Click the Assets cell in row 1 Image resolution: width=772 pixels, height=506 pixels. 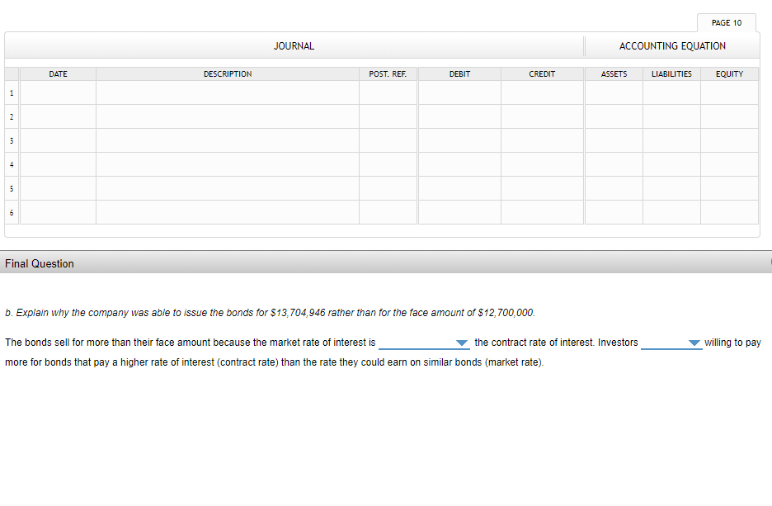coord(614,92)
